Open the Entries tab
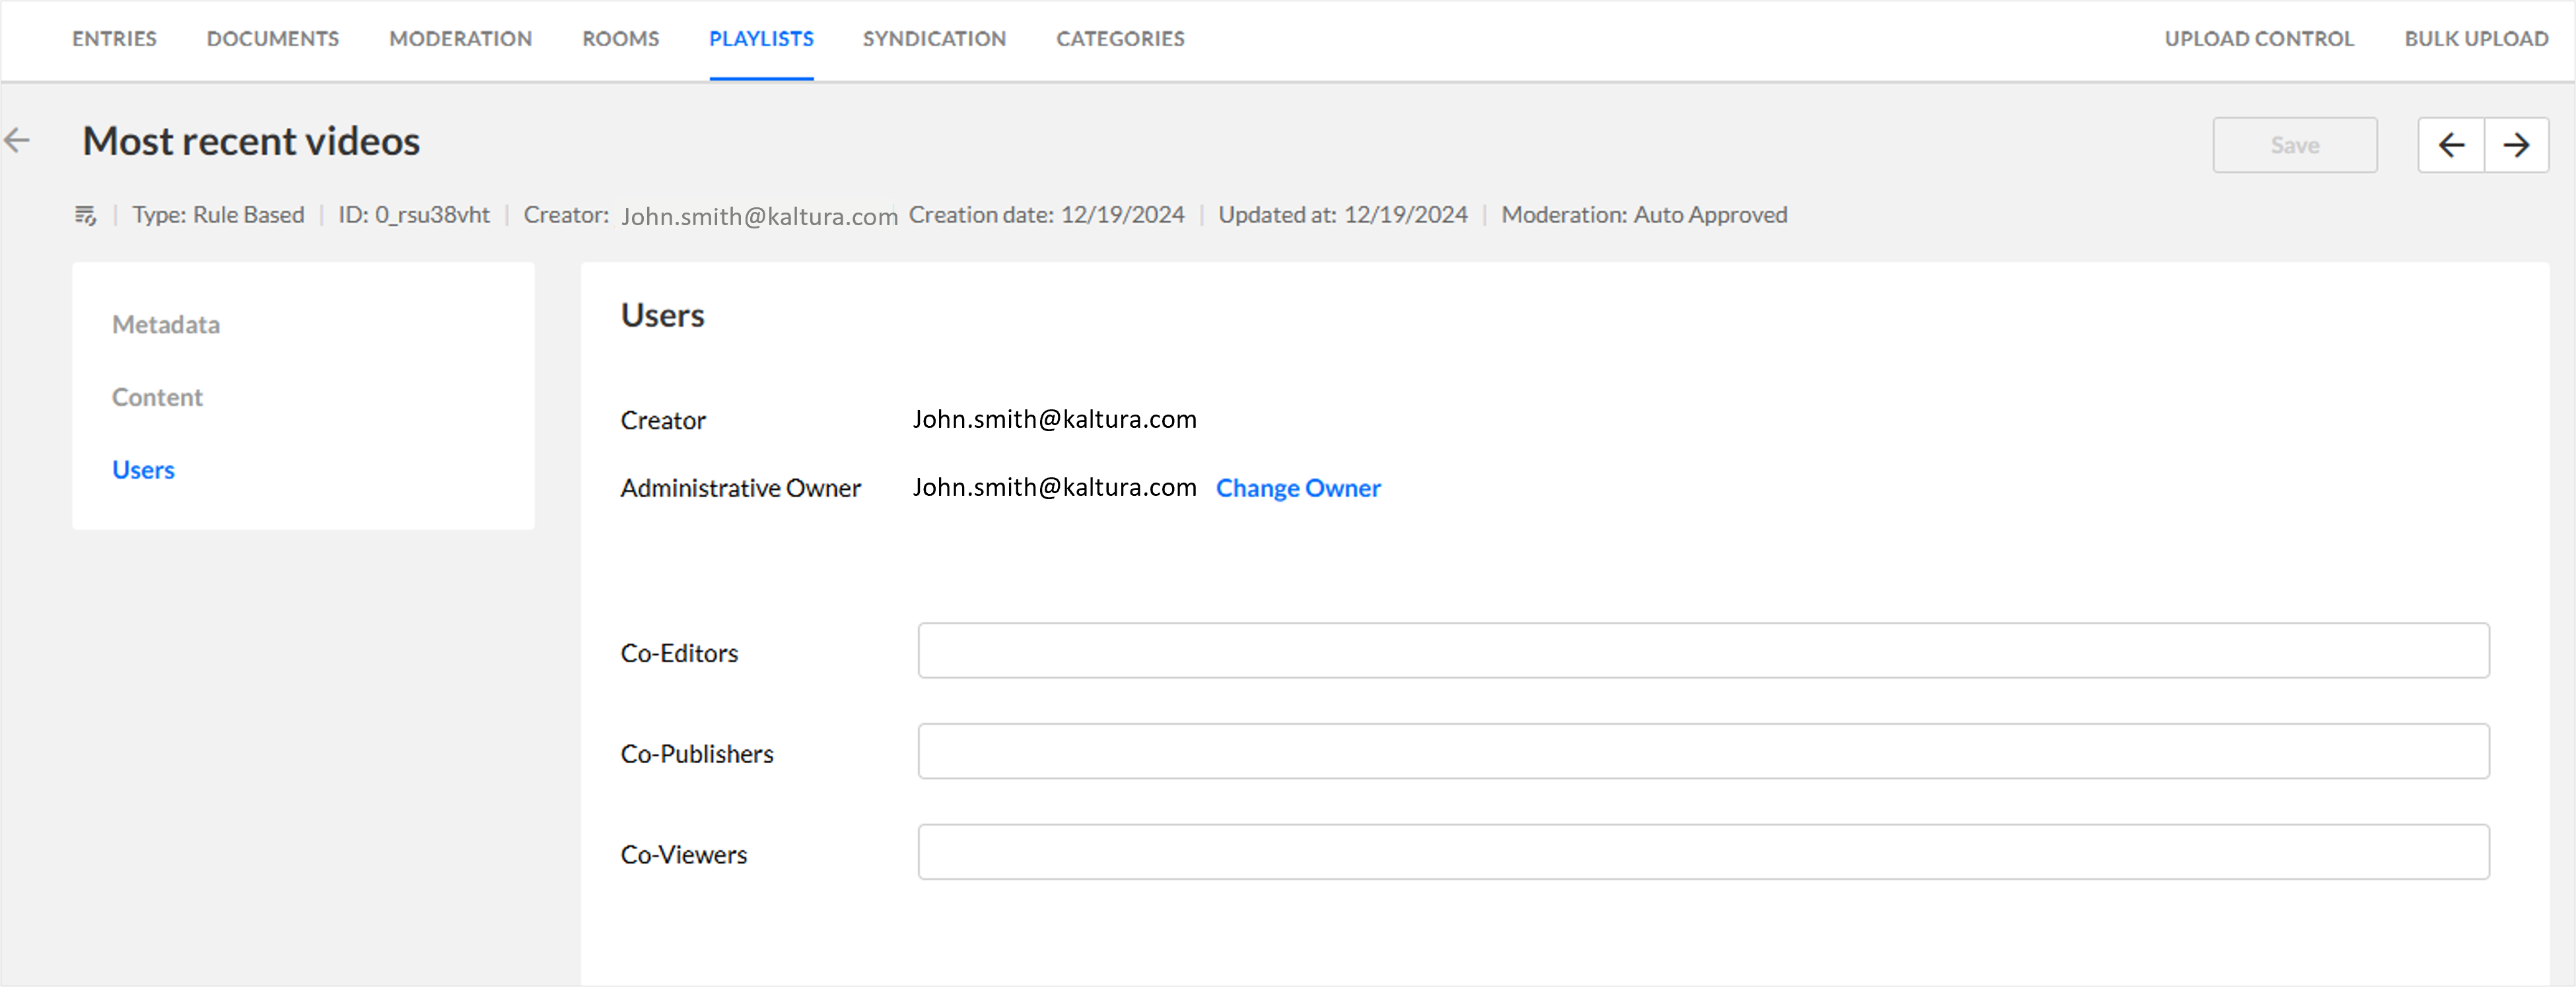The width and height of the screenshot is (2576, 987). click(x=114, y=39)
